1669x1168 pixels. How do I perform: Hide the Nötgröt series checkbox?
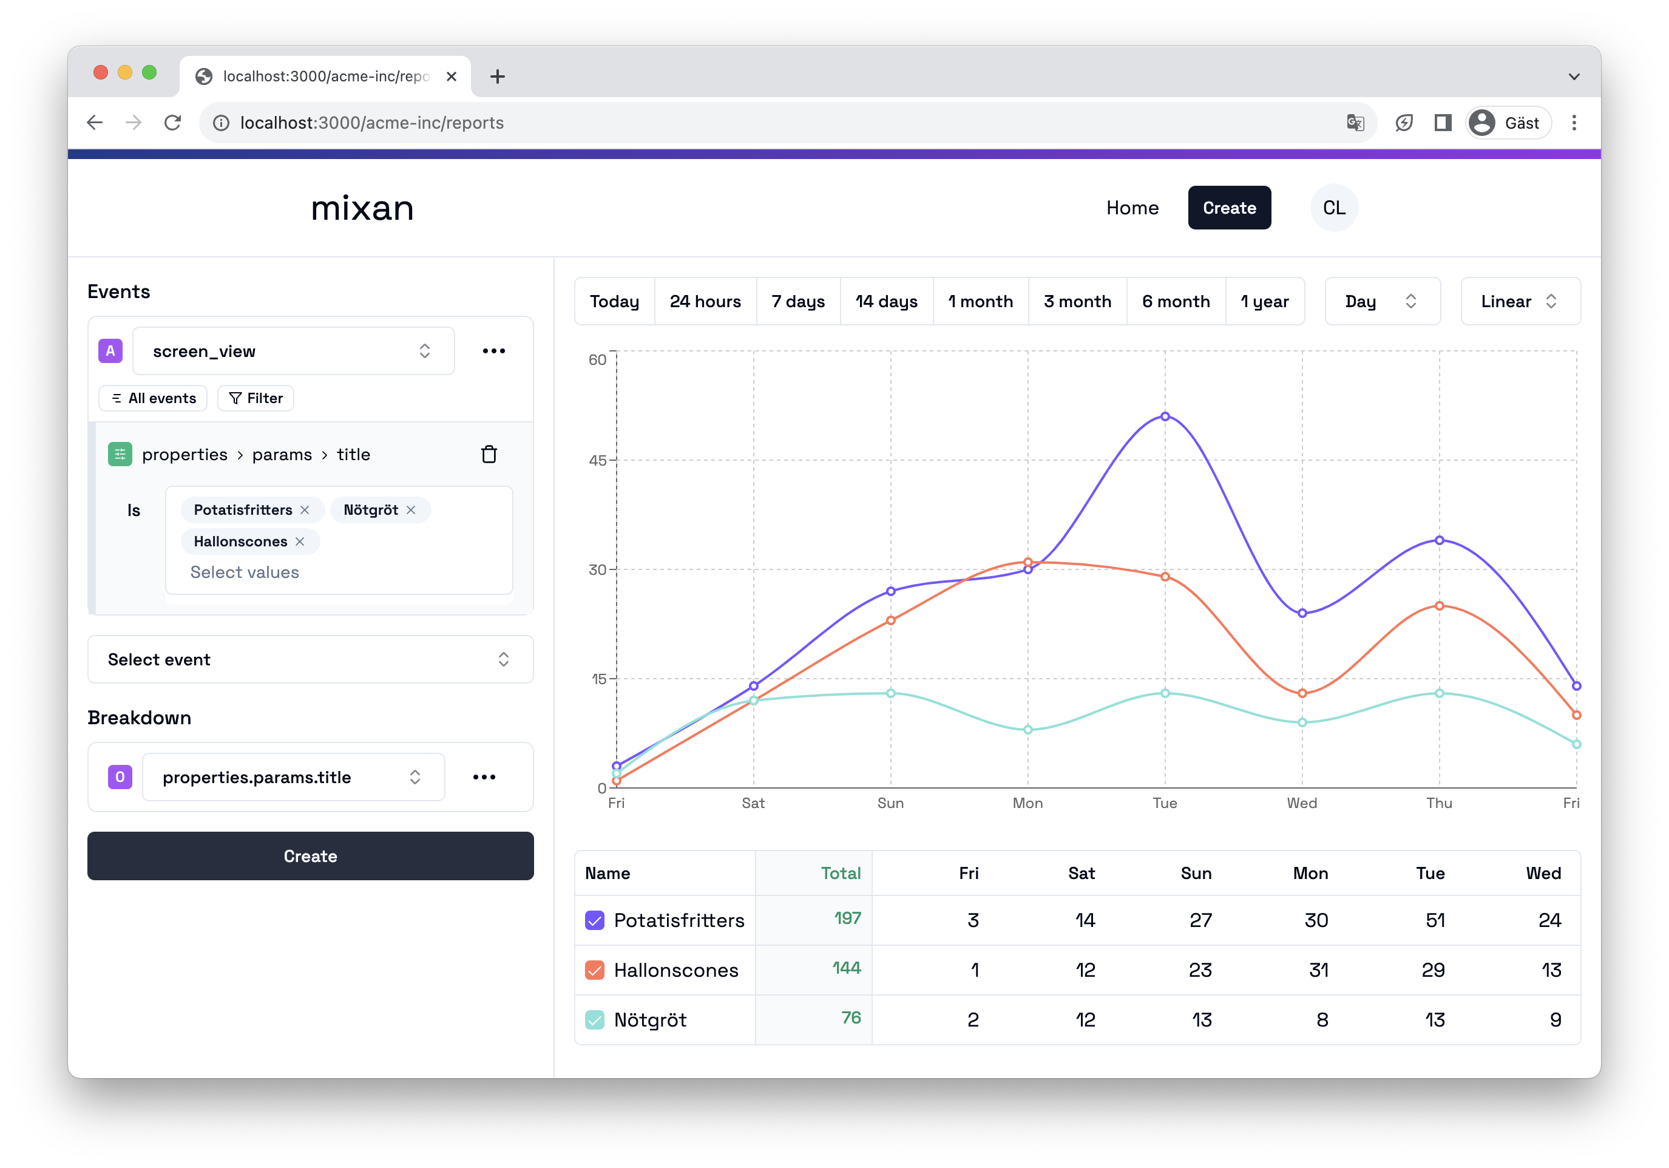pyautogui.click(x=595, y=1020)
